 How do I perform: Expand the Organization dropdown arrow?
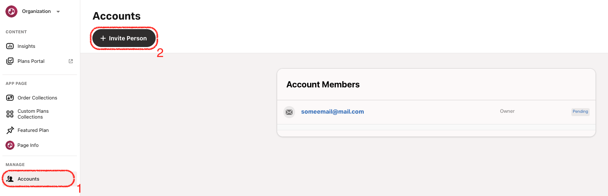click(x=58, y=12)
